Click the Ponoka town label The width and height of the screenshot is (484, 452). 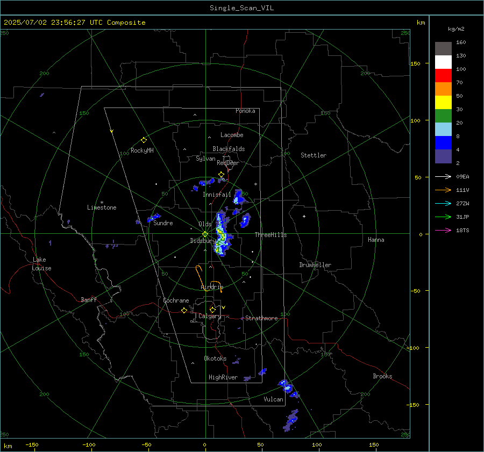coord(245,111)
